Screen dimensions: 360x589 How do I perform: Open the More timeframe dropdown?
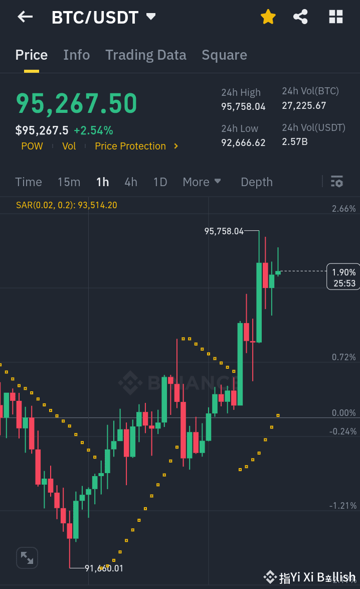pyautogui.click(x=202, y=182)
